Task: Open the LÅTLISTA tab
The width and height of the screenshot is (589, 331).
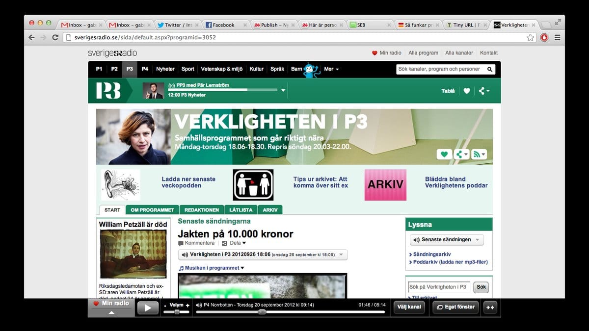Action: coord(241,210)
